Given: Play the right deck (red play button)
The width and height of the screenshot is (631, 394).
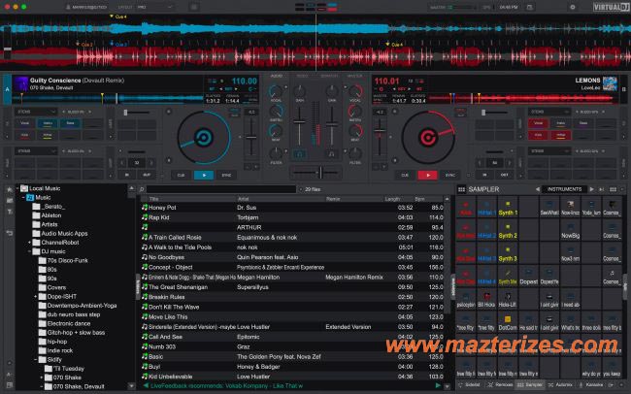Looking at the screenshot, I should [x=428, y=175].
